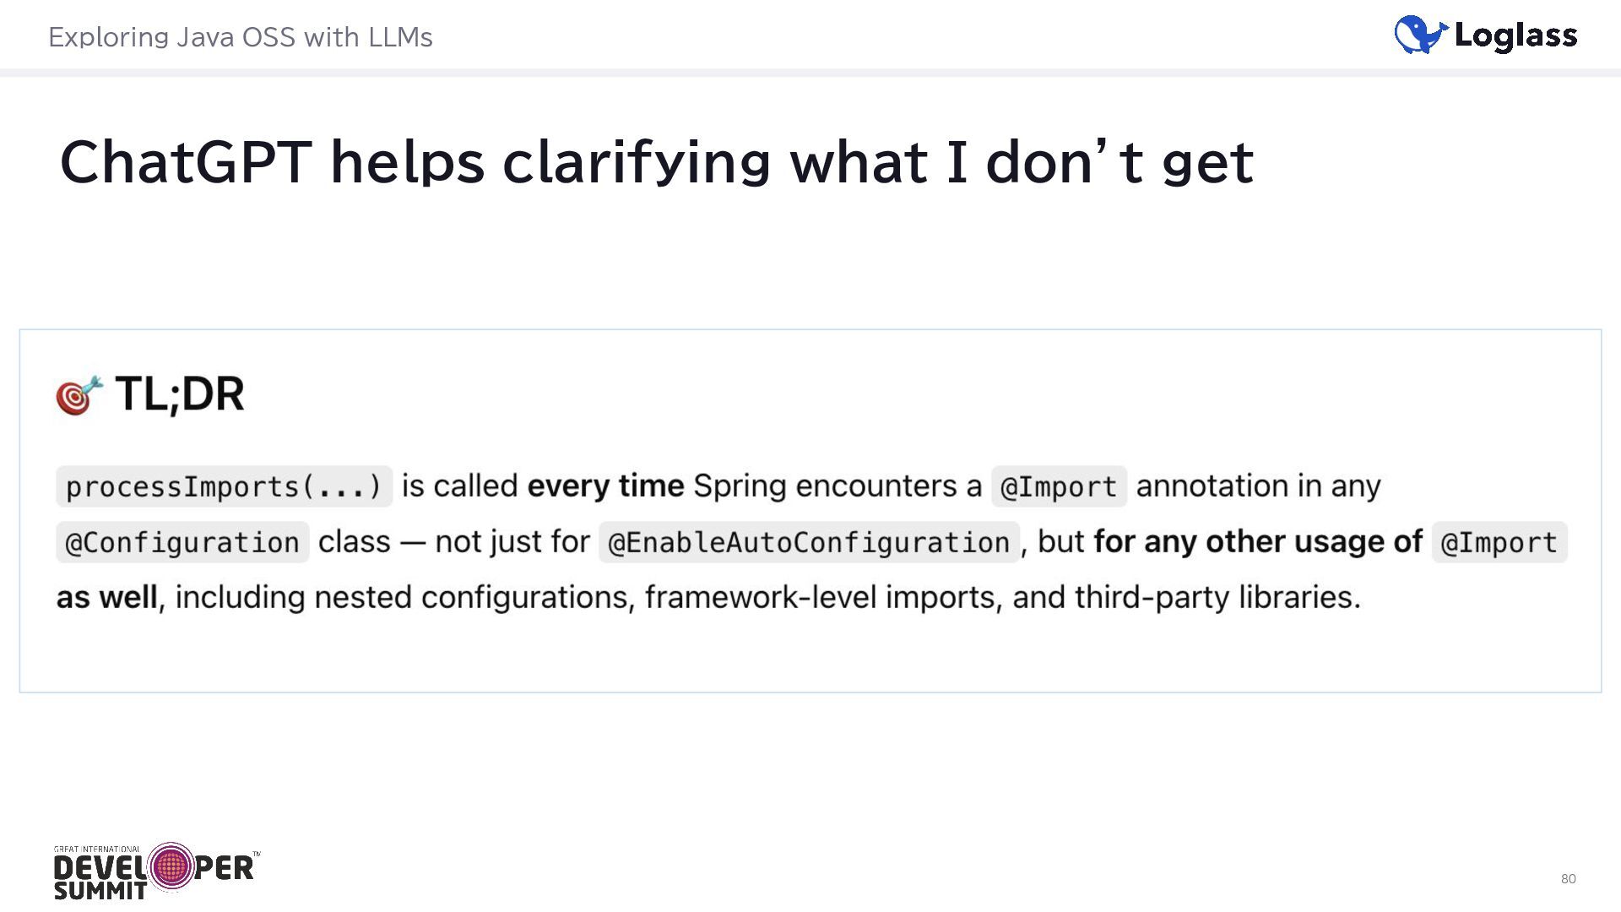
Task: Click the "nested configurations" phrase
Action: coord(473,598)
